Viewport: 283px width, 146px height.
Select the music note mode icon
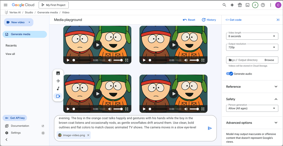pyautogui.click(x=58, y=89)
